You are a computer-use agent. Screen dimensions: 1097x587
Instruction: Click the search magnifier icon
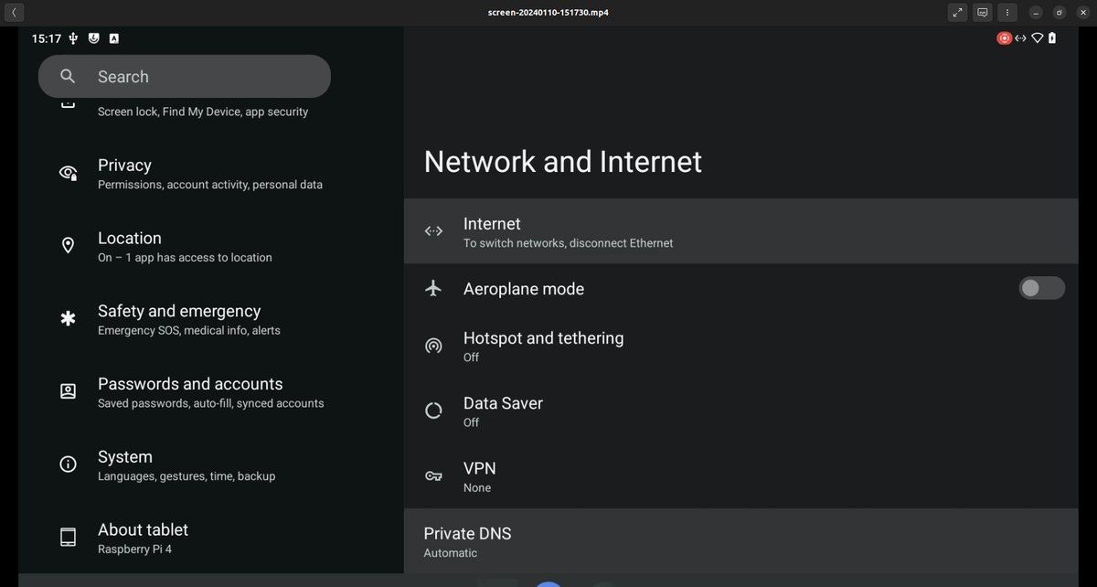tap(67, 76)
